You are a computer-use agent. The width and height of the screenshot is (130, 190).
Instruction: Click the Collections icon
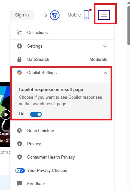[x=19, y=32]
